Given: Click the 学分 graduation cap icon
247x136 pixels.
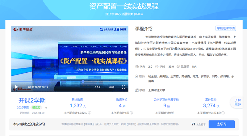Looking at the screenshot, I should point(137,66).
